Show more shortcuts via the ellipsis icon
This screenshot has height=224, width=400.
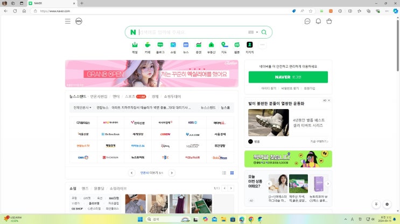262,45
